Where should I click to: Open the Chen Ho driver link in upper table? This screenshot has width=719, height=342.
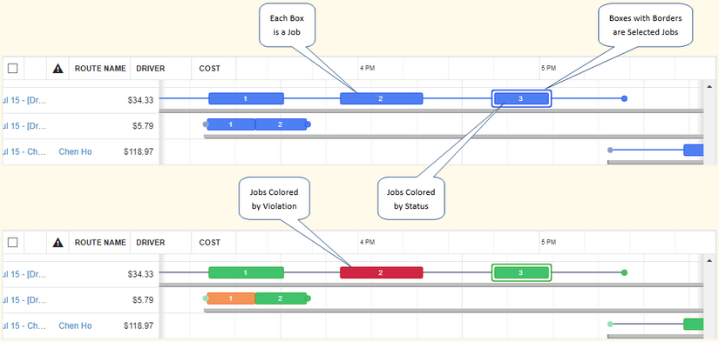pyautogui.click(x=75, y=151)
